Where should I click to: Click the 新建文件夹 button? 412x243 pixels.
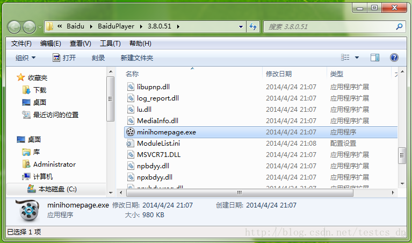coord(136,58)
